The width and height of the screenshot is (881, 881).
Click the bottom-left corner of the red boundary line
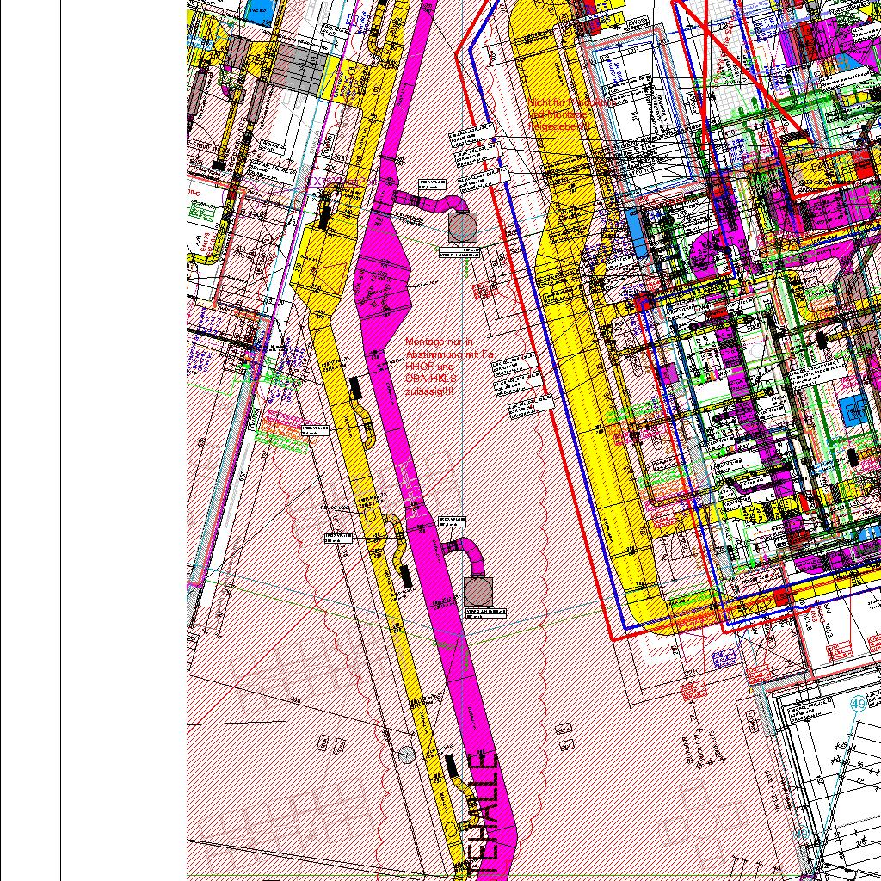point(613,638)
